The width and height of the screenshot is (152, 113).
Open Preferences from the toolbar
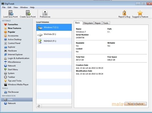click(x=45, y=14)
